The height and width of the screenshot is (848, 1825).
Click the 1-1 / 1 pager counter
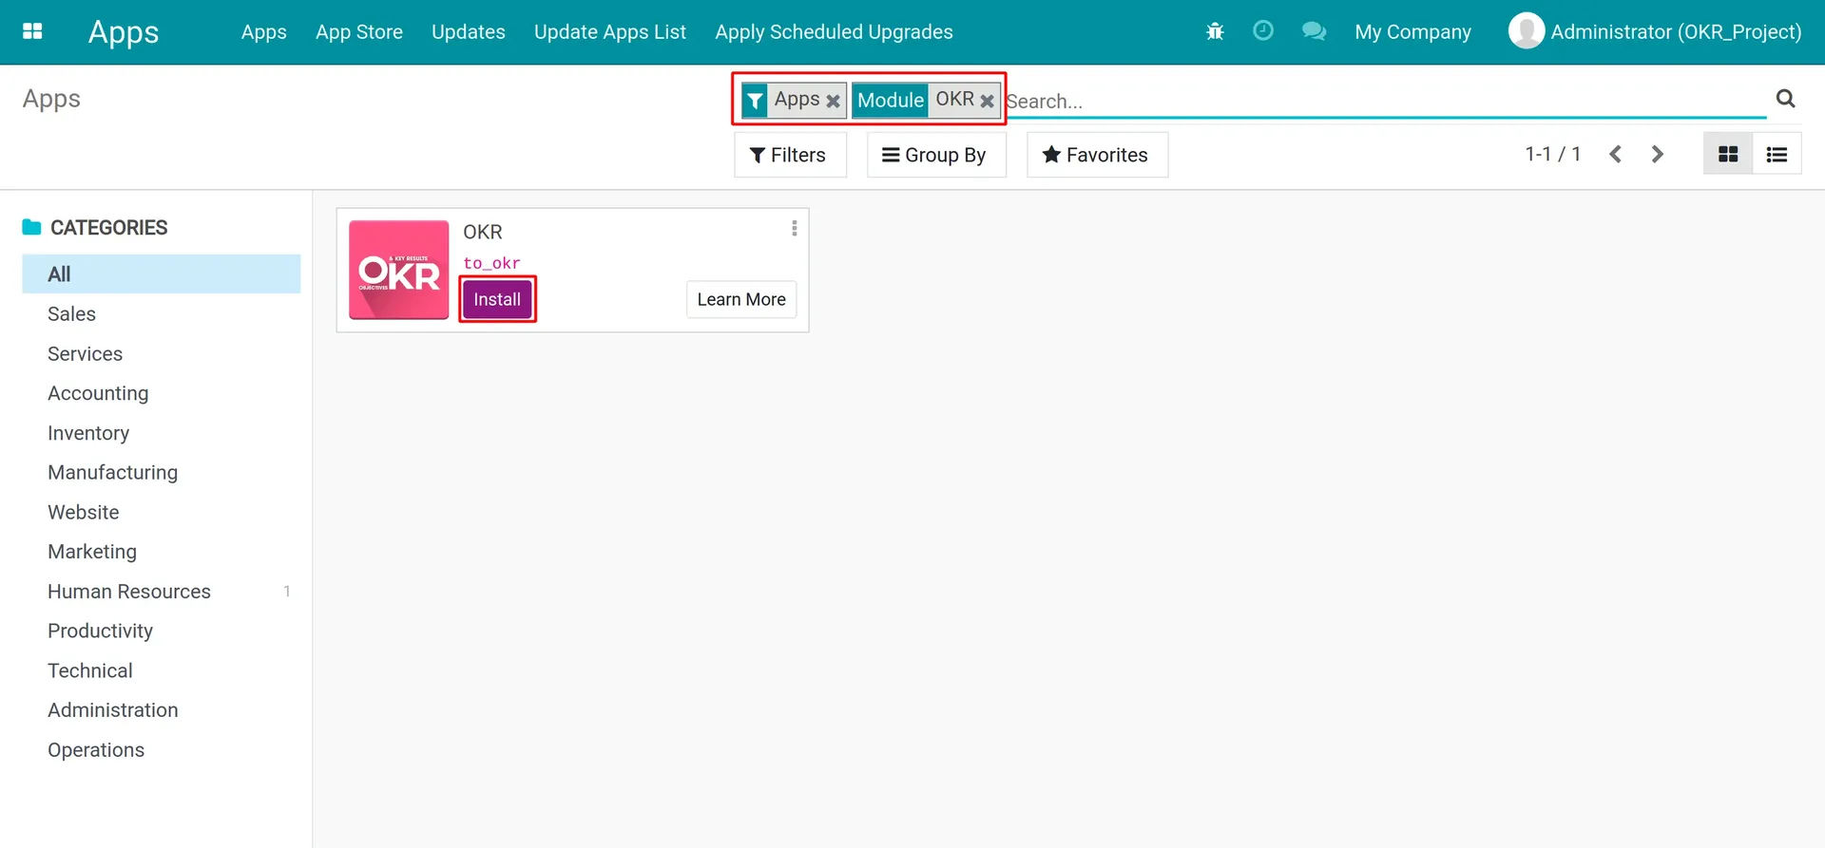[x=1552, y=154]
